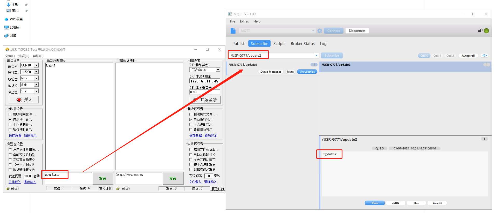Open the TCP Server protocol type dropdown
The height and width of the screenshot is (213, 495).
coord(218,70)
